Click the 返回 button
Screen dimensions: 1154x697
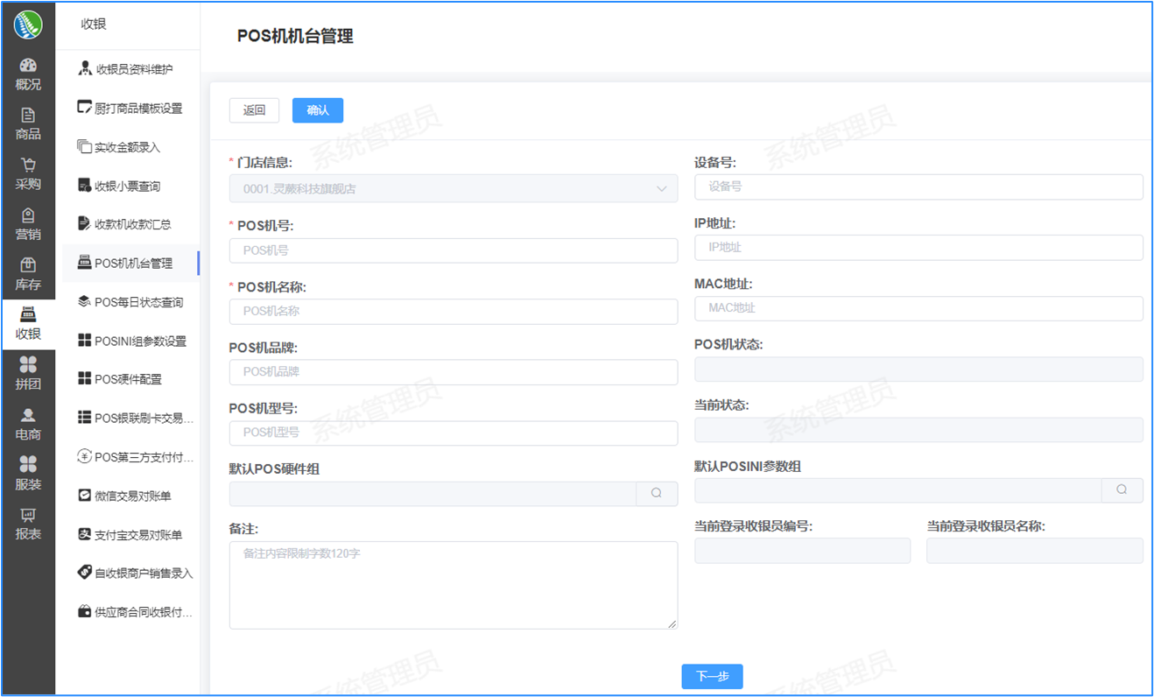tap(254, 110)
